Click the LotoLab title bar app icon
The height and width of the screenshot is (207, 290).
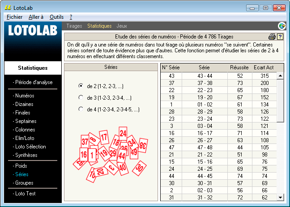[7, 8]
